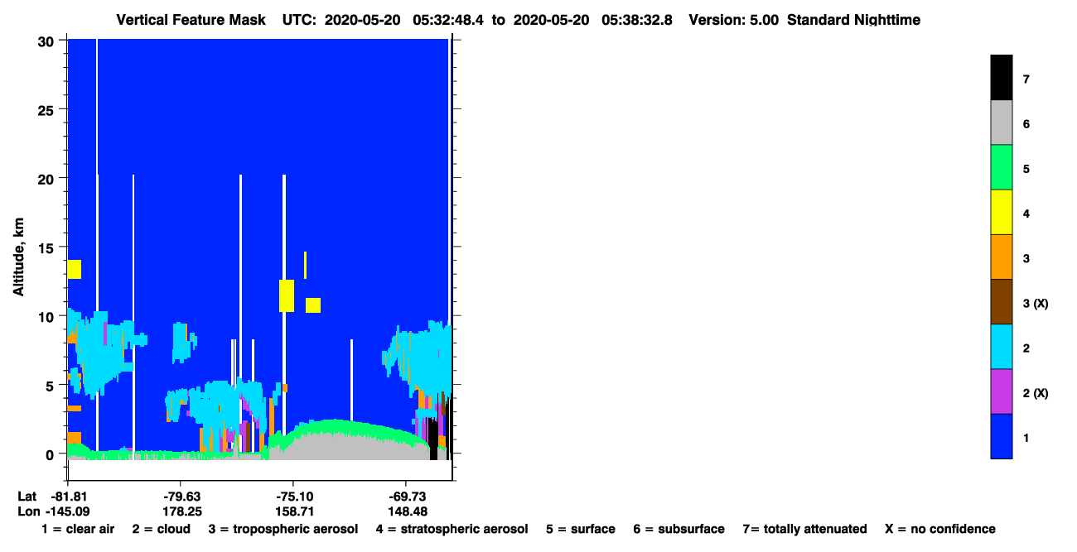Viewport: 1077px width, 552px height.
Task: Click the "4 = stratospheric aerosol" legend text
Action: pyautogui.click(x=452, y=529)
